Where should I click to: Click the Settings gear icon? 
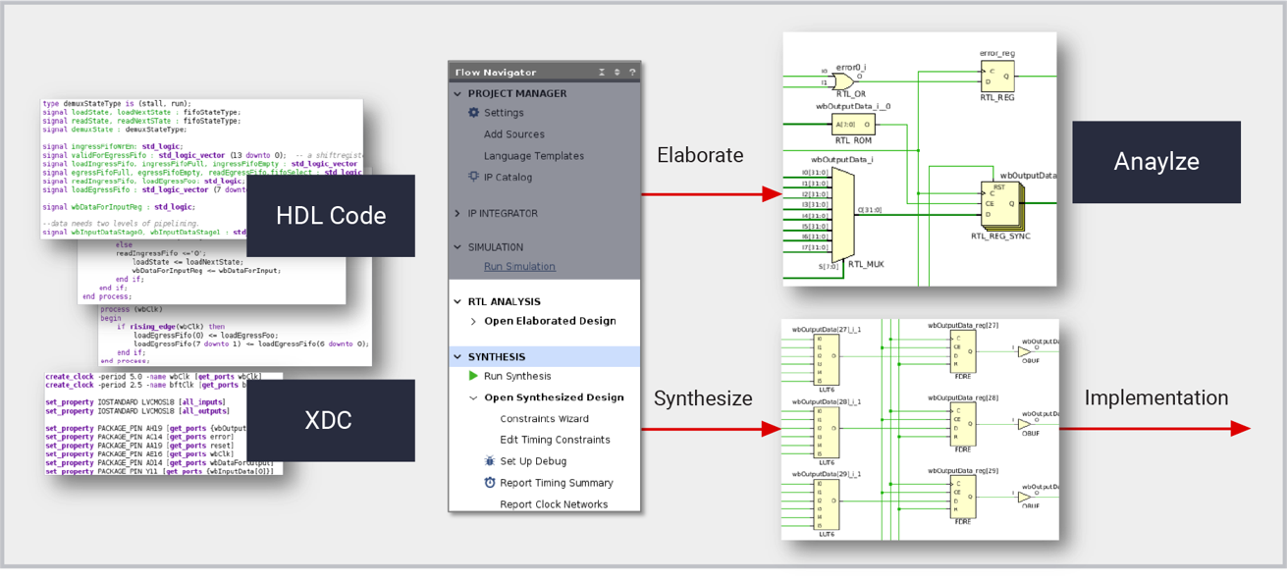[473, 113]
